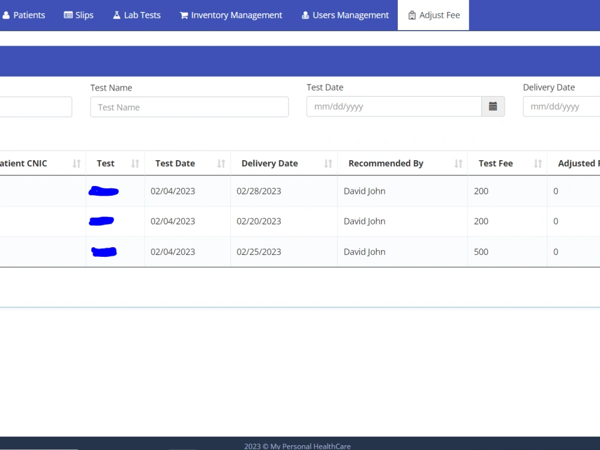Click David John in 02/20/2023 row

point(364,221)
